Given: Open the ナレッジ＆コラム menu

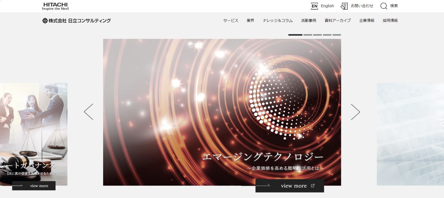Looking at the screenshot, I should (278, 20).
